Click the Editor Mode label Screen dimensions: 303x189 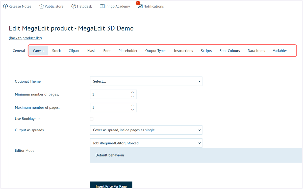tap(24, 150)
